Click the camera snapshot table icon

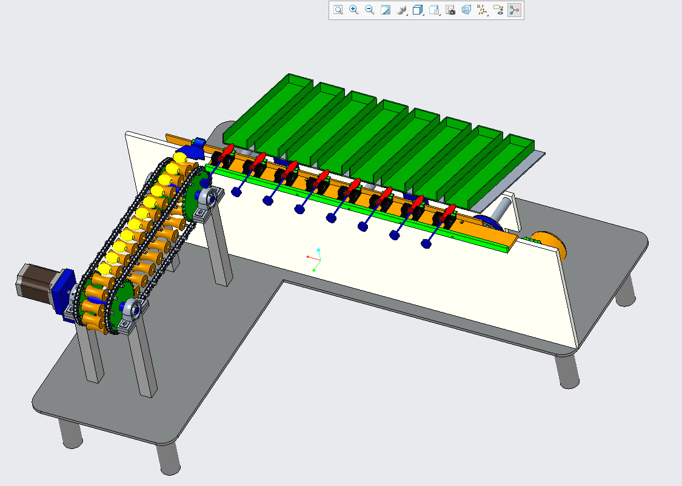[x=450, y=10]
